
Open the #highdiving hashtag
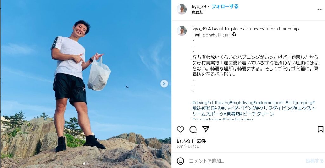point(242,103)
